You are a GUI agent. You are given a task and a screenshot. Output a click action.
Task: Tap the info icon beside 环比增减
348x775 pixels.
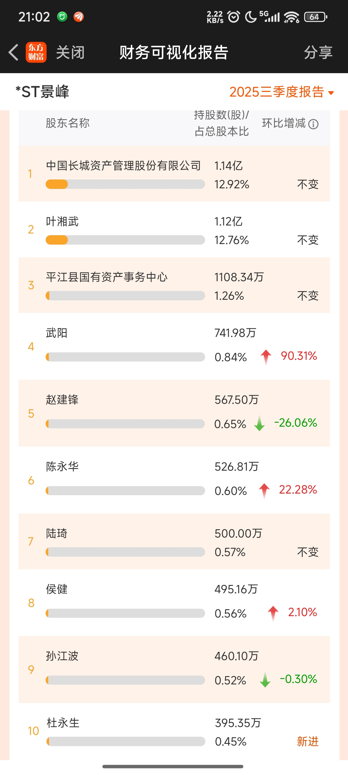tap(313, 124)
